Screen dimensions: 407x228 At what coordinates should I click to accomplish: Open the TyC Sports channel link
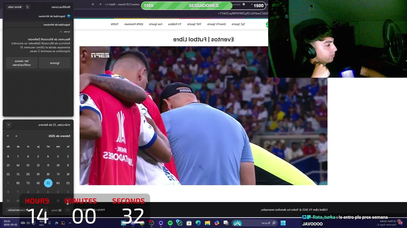(x=238, y=24)
